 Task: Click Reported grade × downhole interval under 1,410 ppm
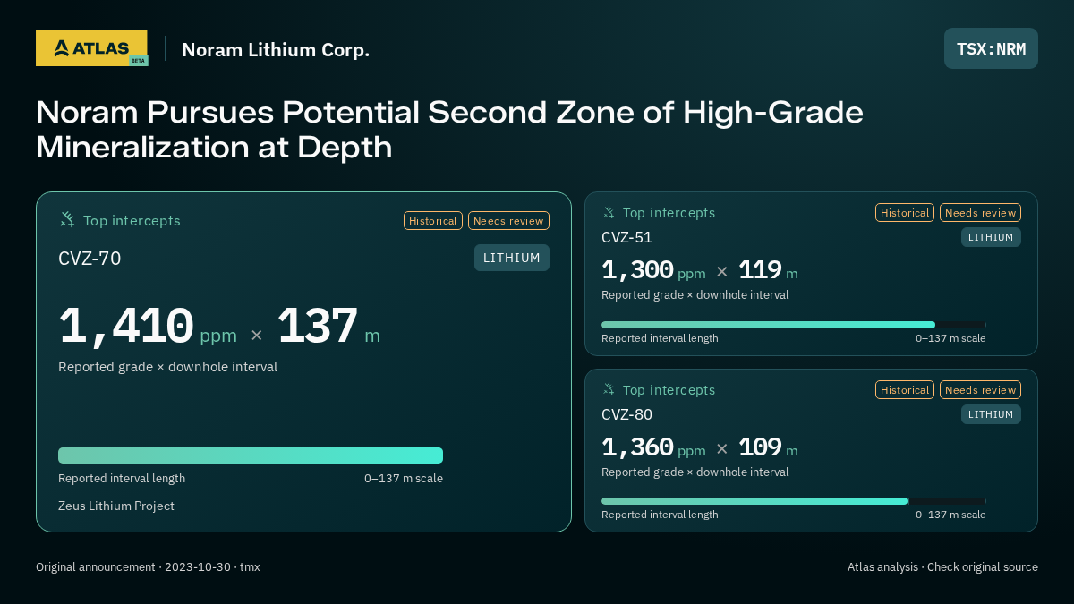click(x=167, y=367)
